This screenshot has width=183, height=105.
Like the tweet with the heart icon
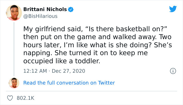point(10,98)
